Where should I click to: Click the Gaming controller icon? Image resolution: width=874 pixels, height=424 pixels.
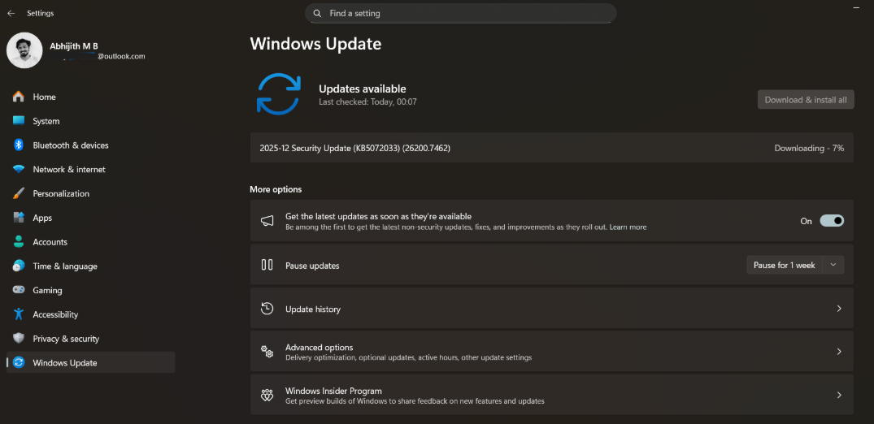18,290
